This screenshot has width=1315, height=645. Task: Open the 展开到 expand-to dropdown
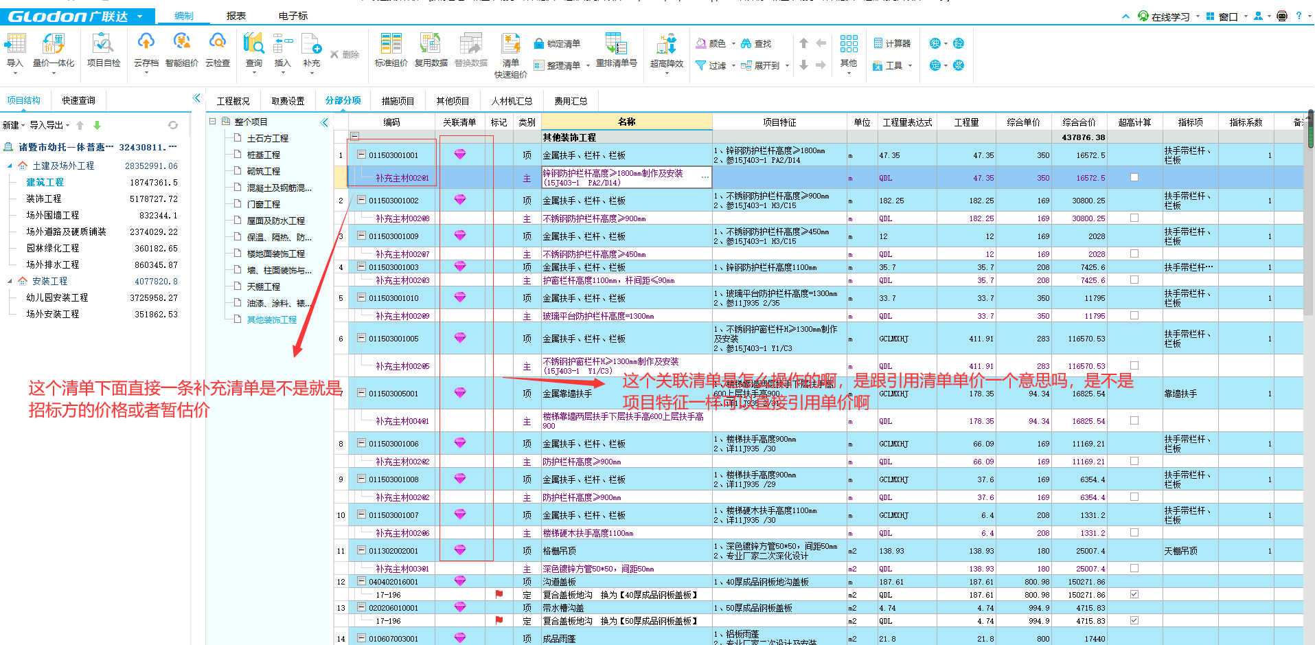[x=787, y=66]
